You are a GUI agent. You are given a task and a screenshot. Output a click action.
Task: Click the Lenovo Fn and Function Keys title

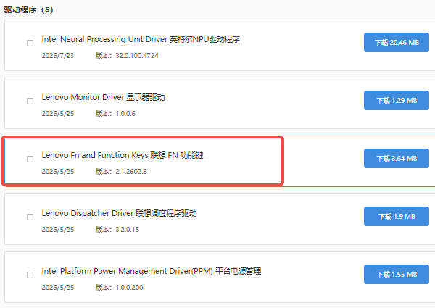(x=123, y=155)
